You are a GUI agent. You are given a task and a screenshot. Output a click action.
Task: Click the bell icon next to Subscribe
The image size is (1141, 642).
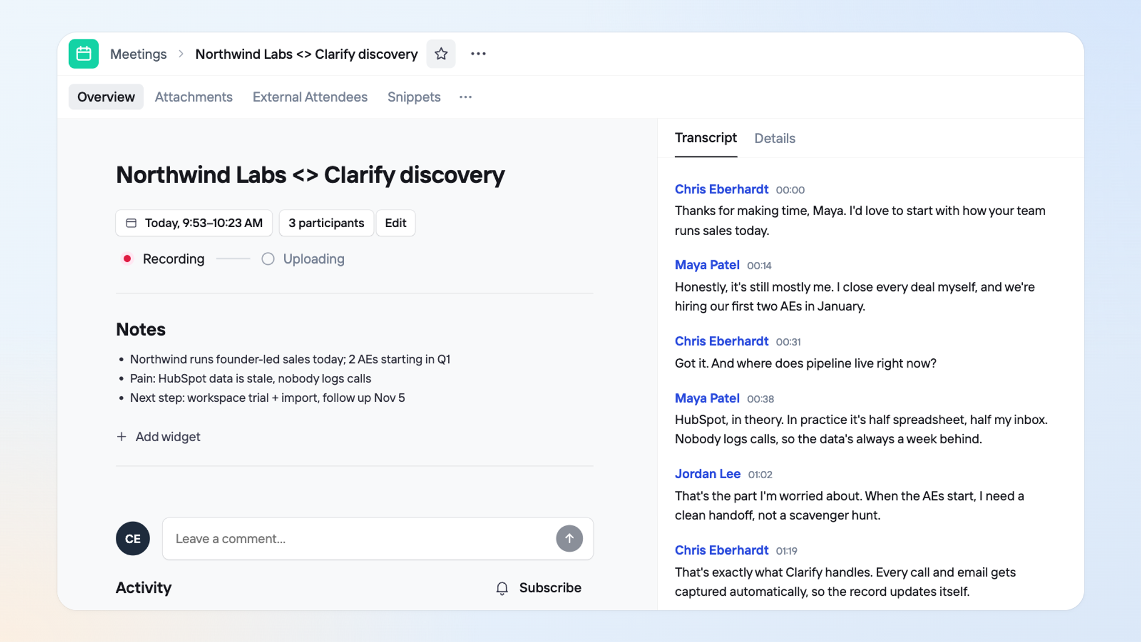click(502, 588)
